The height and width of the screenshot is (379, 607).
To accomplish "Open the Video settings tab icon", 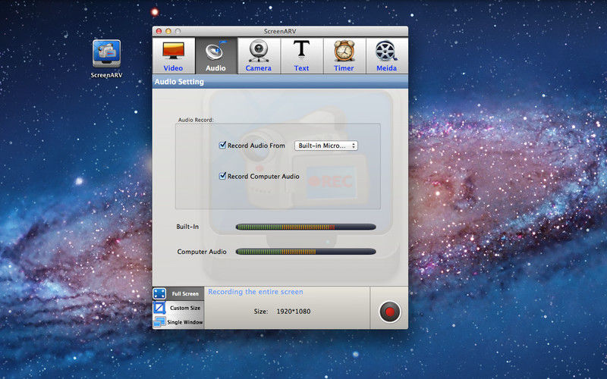I will coord(173,52).
